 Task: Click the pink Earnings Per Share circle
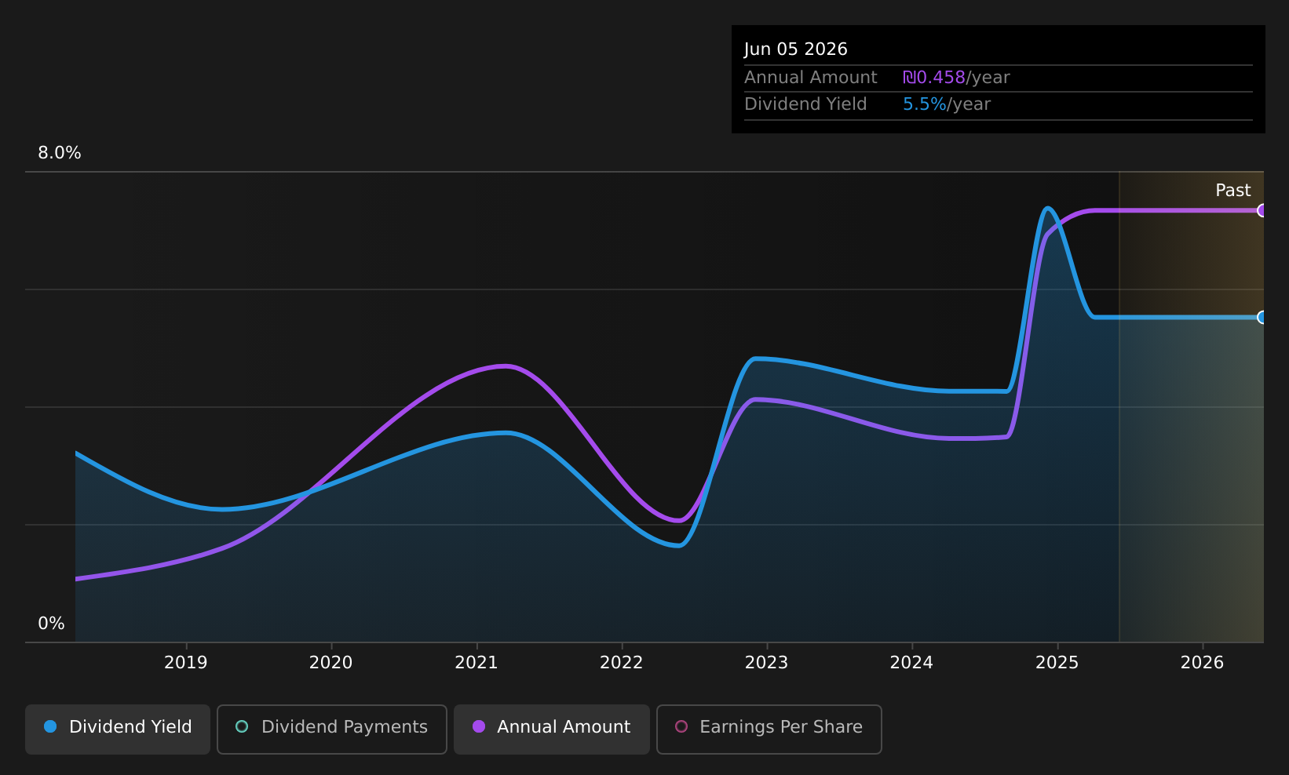point(681,726)
